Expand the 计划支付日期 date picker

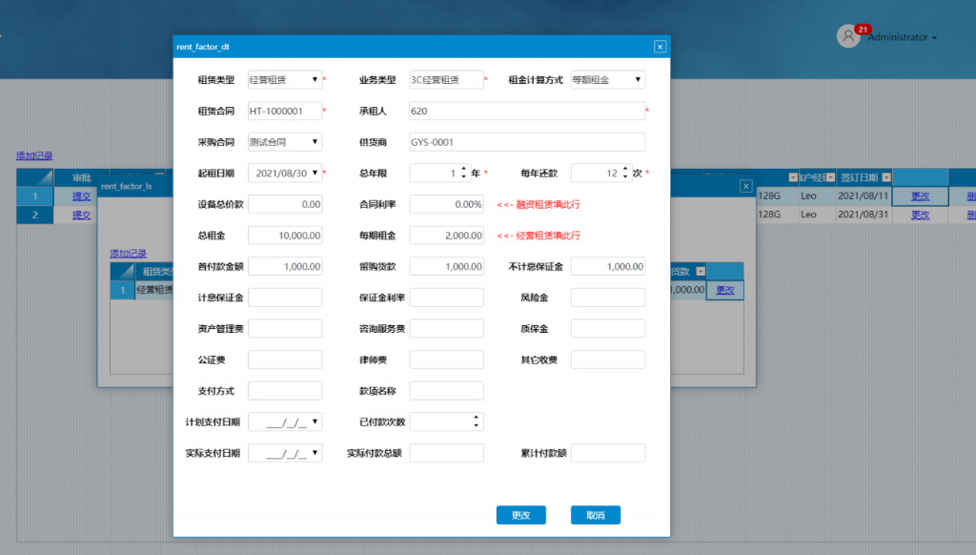point(315,421)
